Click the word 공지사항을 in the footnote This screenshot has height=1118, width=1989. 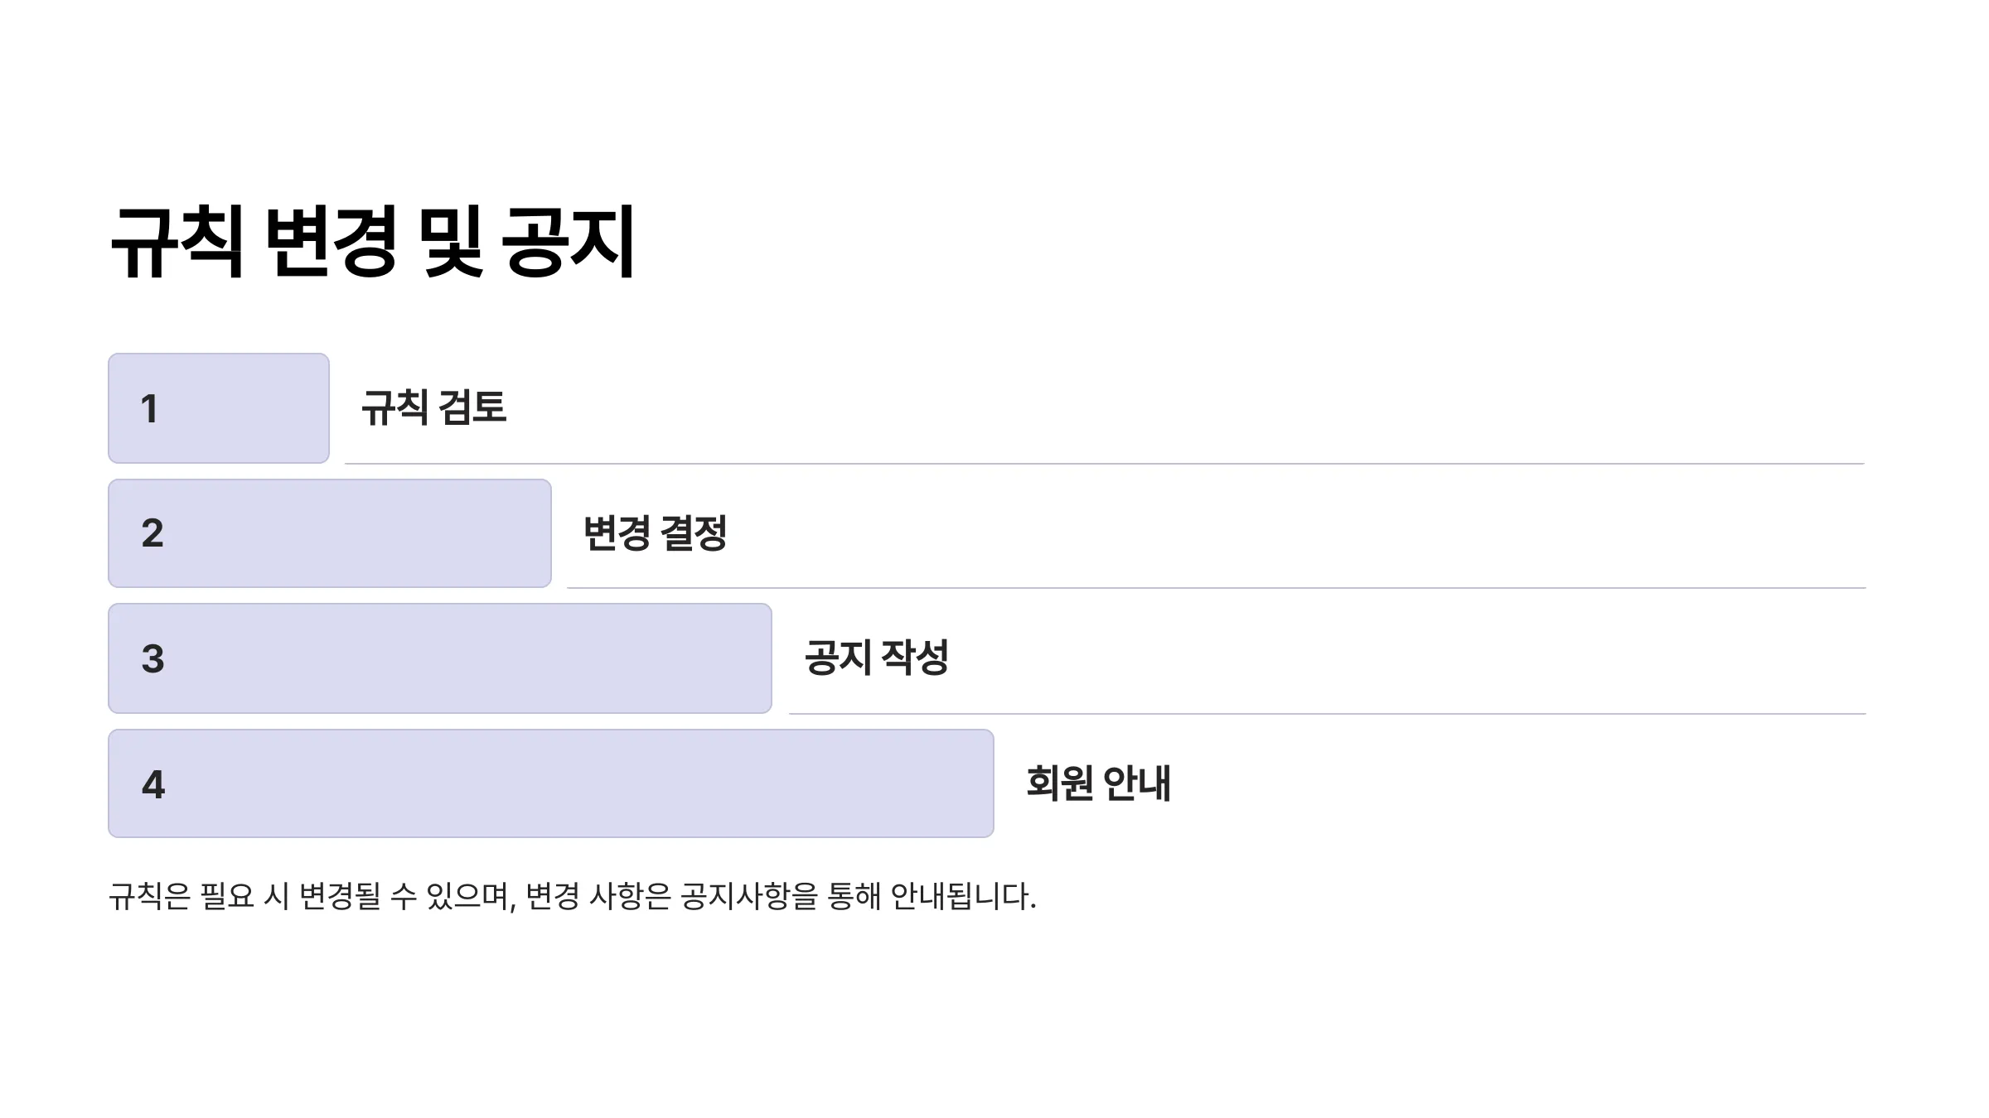749,896
